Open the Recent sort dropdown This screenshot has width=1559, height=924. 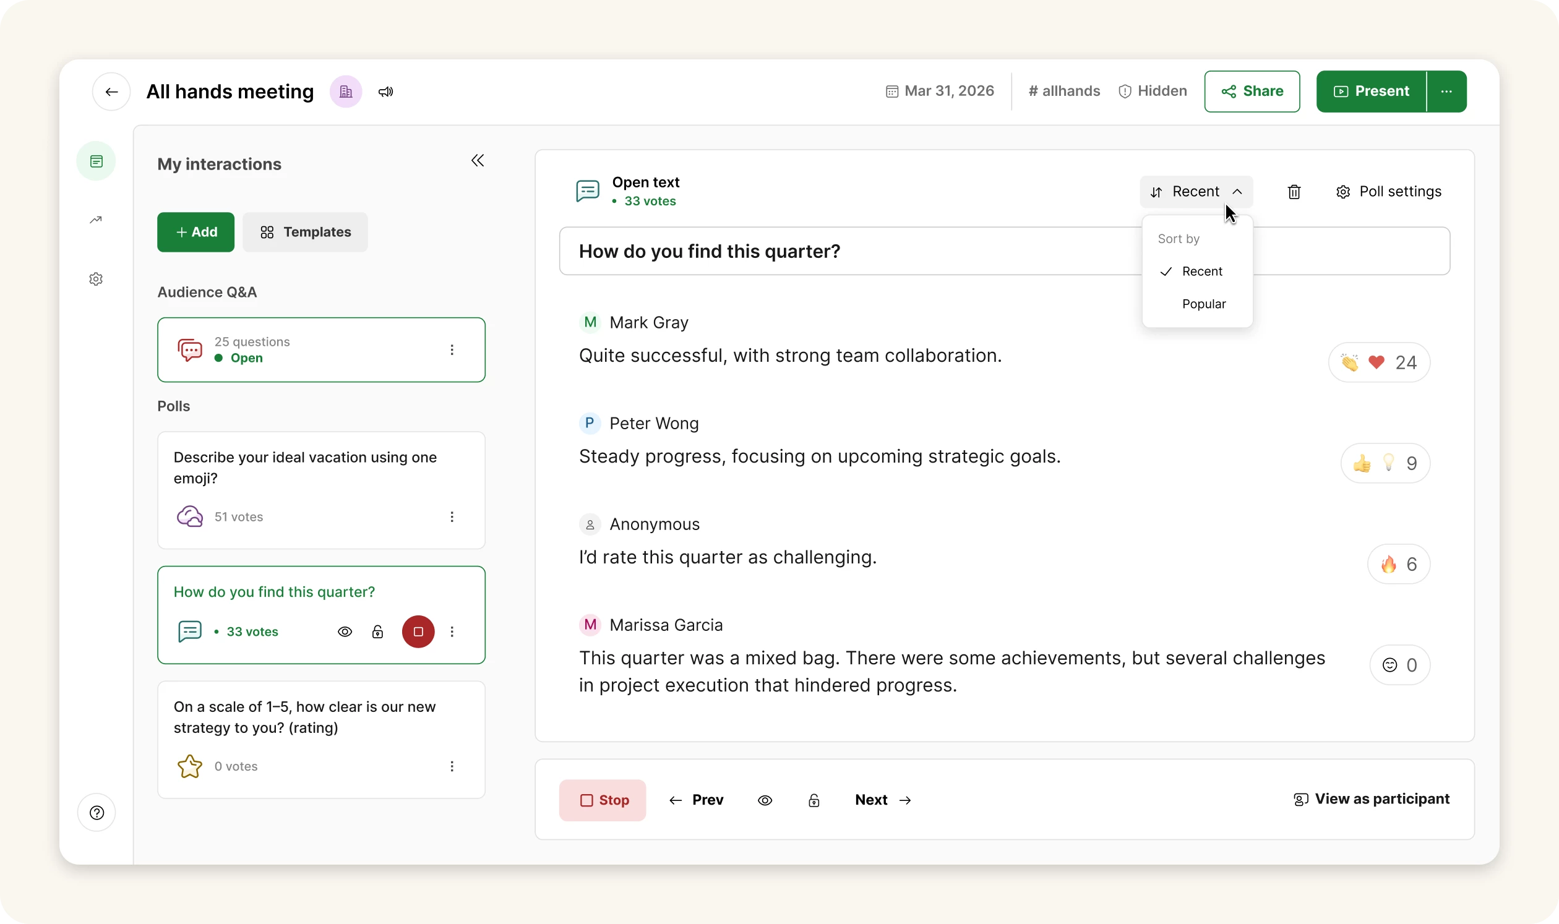tap(1196, 192)
